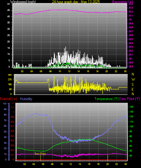Click the 0.5 rainfall axis value
This screenshot has width=141, height=168.
(x=12, y=136)
